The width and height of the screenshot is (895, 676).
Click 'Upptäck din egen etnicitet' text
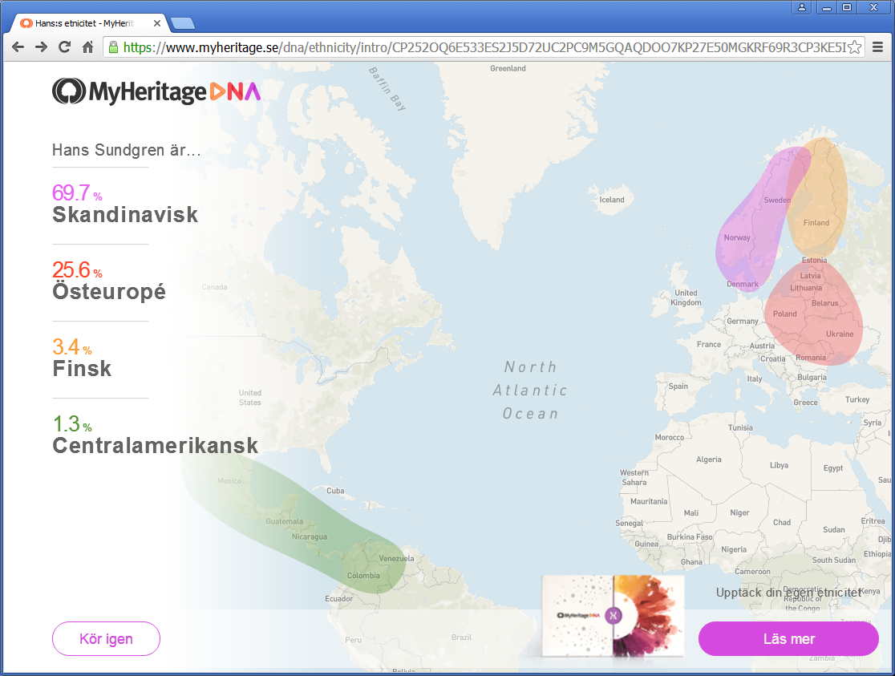tap(789, 593)
